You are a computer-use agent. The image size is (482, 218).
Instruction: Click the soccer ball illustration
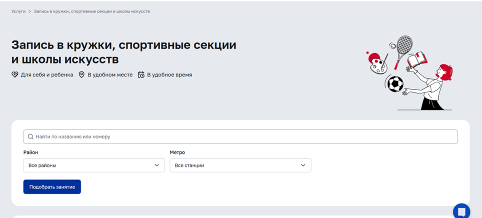pyautogui.click(x=395, y=84)
